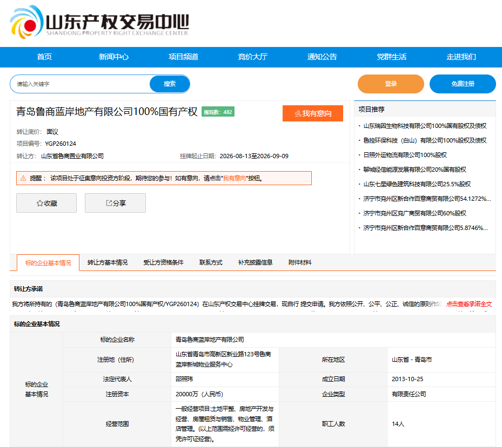Viewport: 502px width, 447px height.
Task: Open 鲁控环保科技（白山）有限公司 recommendation
Action: point(425,141)
